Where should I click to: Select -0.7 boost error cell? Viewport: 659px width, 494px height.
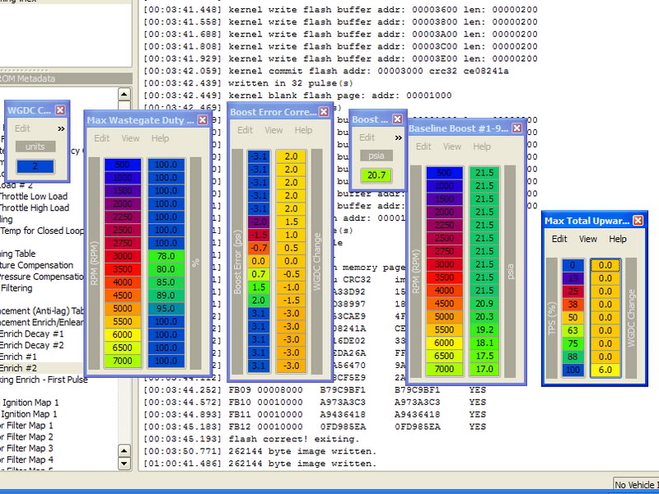click(259, 248)
